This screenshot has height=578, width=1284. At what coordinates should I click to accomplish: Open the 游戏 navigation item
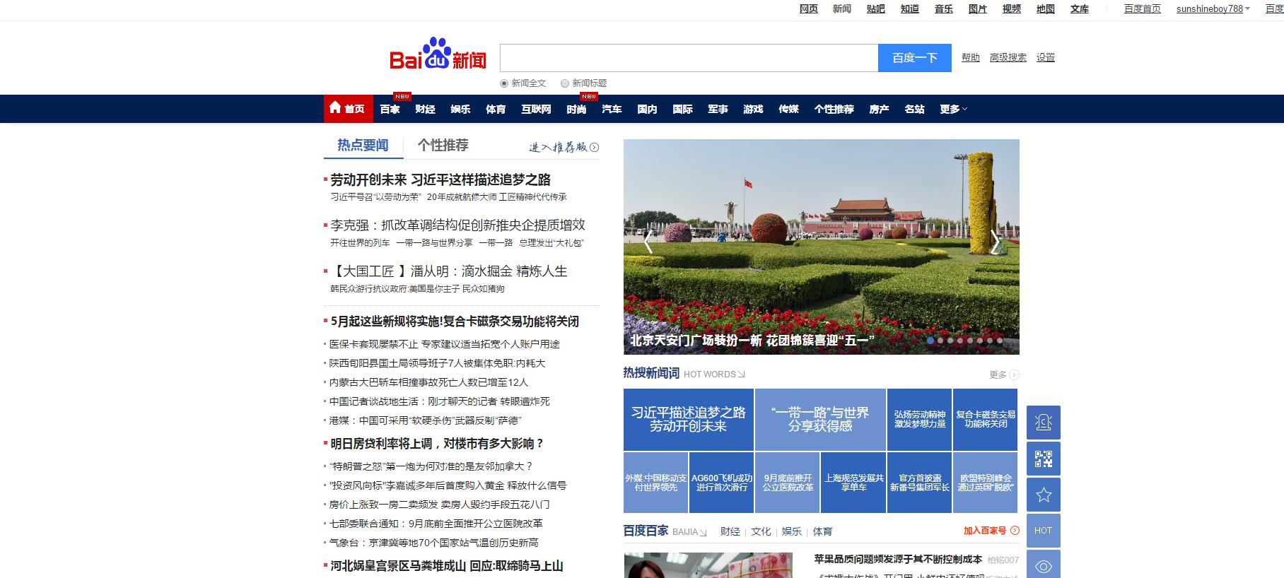753,109
